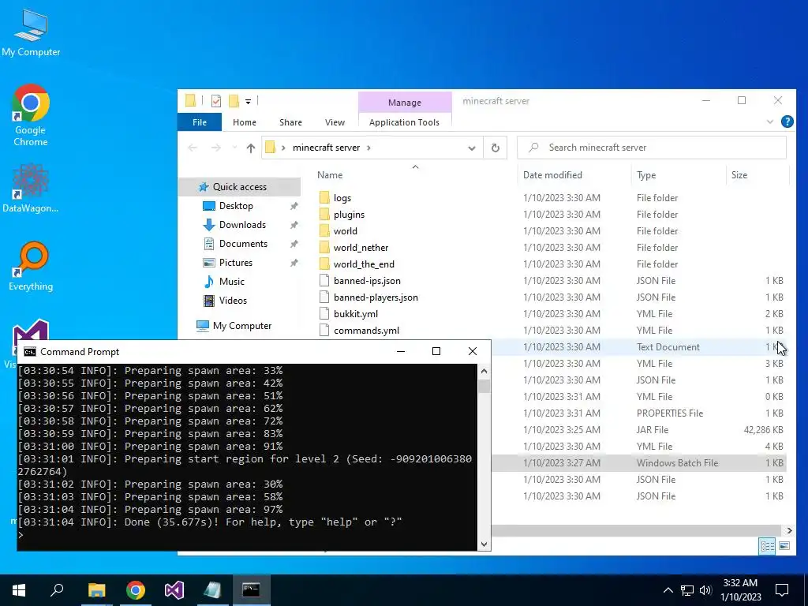The width and height of the screenshot is (808, 606).
Task: Select My Computer in the navigation pane
Action: click(242, 326)
